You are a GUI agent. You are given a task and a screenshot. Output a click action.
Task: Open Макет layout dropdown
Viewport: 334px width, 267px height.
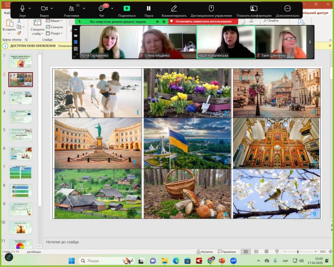click(54, 21)
